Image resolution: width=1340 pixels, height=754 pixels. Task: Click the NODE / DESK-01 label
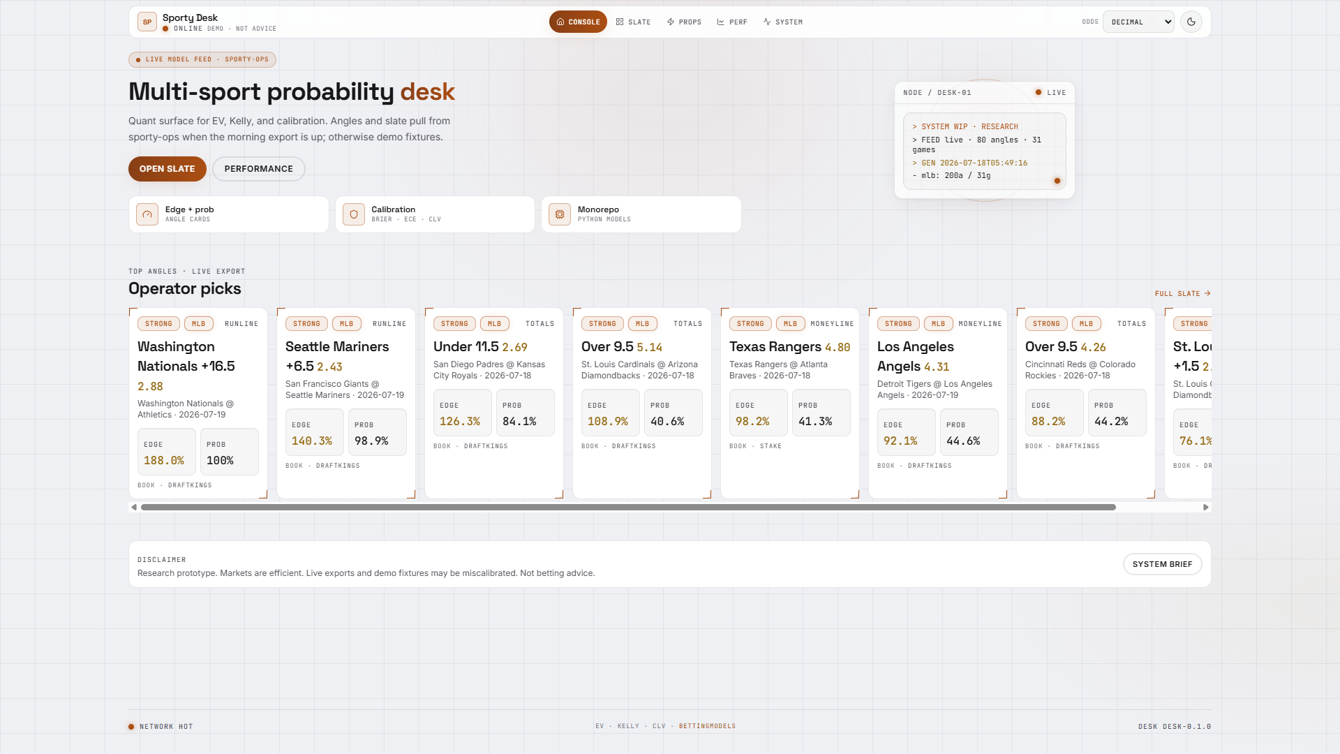[x=937, y=93]
